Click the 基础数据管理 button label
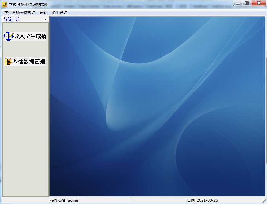Image resolution: width=267 pixels, height=204 pixels. (x=29, y=62)
